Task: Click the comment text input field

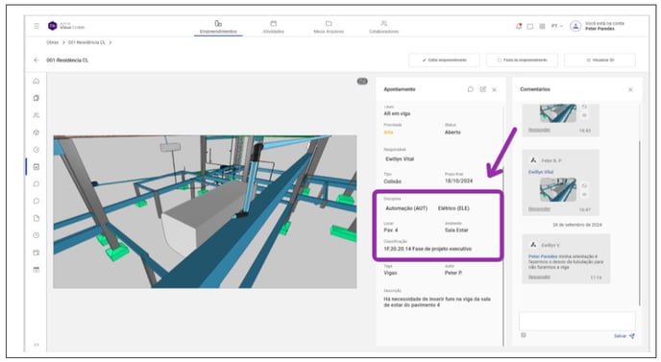Action: (576, 321)
